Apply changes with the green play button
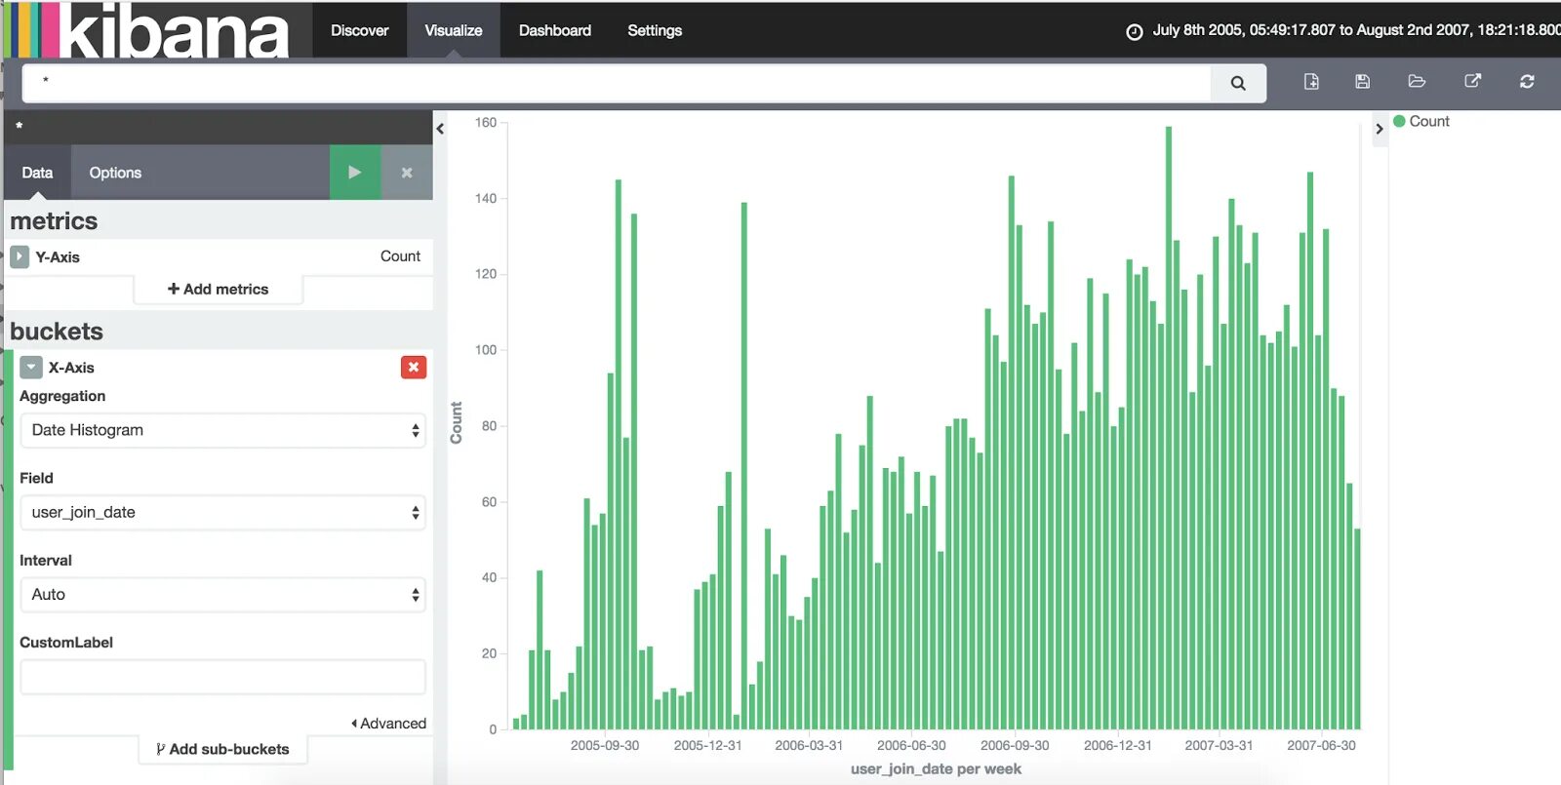This screenshot has width=1561, height=785. [355, 173]
